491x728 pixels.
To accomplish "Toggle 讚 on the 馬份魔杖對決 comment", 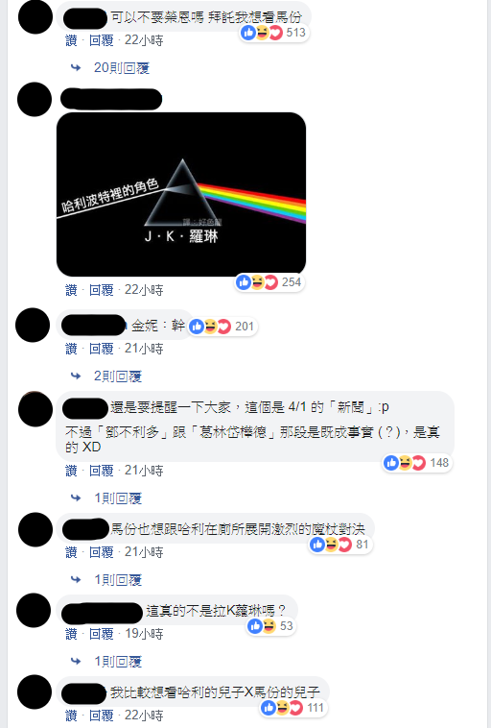I will click(x=71, y=552).
